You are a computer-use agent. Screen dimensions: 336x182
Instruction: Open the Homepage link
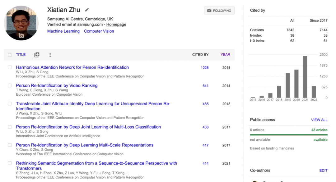116,25
